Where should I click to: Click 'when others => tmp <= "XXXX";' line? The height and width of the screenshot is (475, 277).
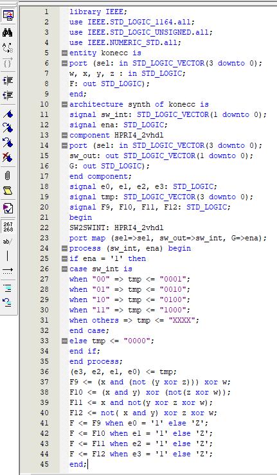click(134, 321)
